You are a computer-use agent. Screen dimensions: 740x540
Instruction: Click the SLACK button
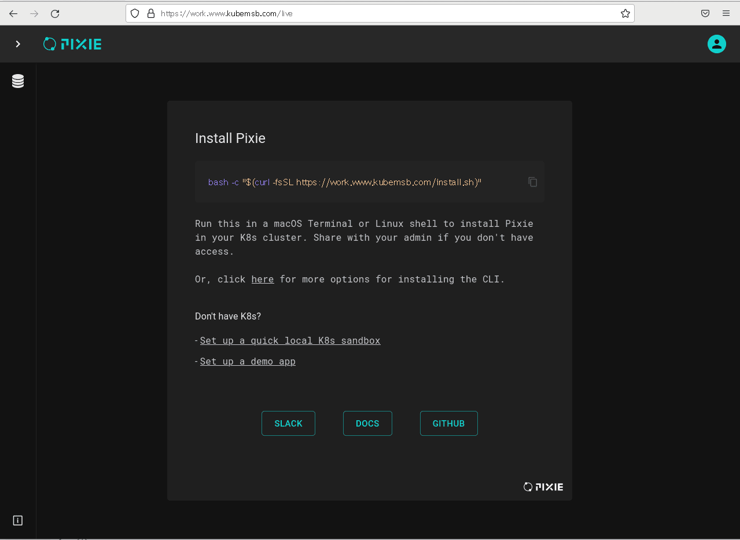click(x=288, y=423)
